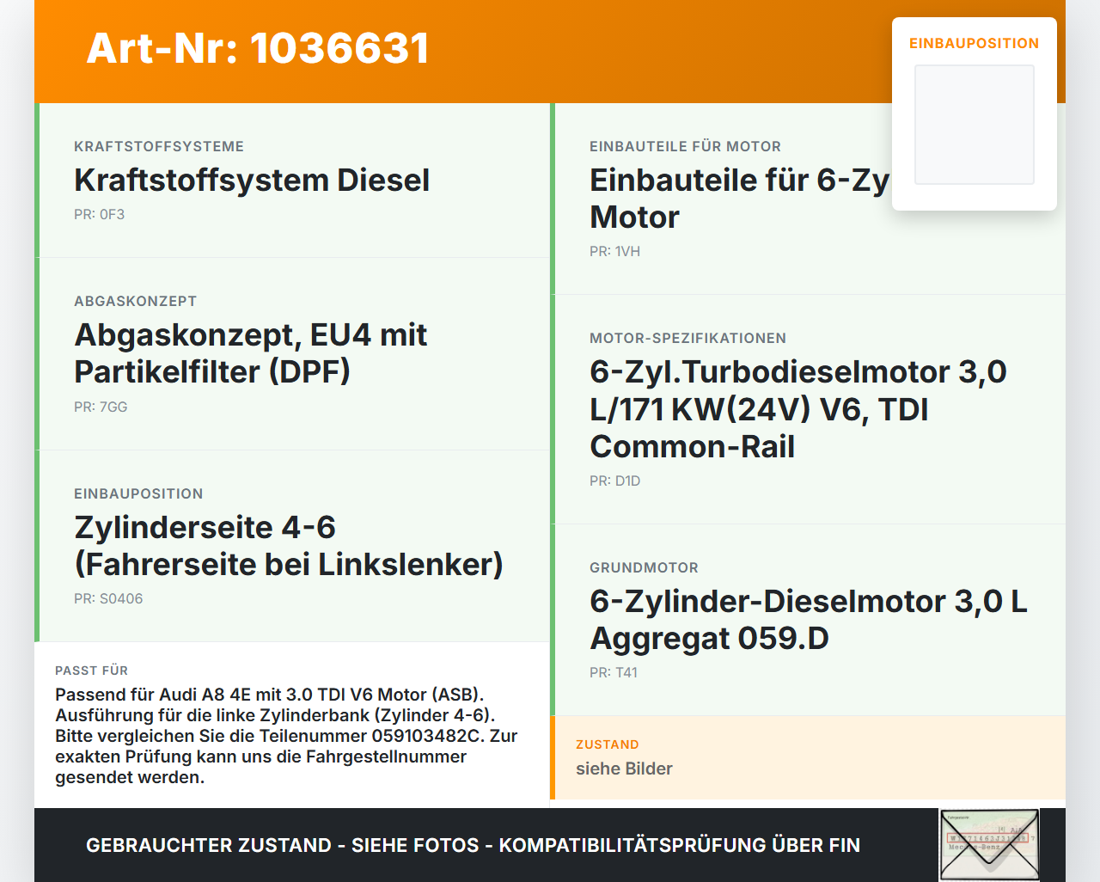Click the 'PR: T41' code
Image resolution: width=1100 pixels, height=882 pixels.
tap(614, 673)
